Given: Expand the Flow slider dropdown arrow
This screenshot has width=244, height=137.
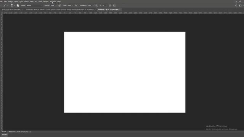Looking at the screenshot, I should (72, 5).
